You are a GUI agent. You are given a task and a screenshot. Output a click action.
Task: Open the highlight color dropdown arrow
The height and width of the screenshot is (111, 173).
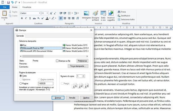point(56,18)
